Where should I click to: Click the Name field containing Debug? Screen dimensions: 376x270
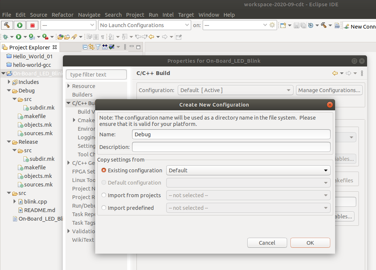pyautogui.click(x=231, y=134)
